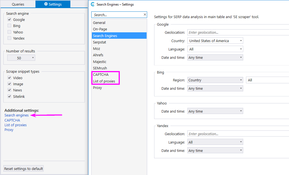Viewport: 289px width, 175px height.
Task: Open Google Country dropdown
Action: (215, 41)
